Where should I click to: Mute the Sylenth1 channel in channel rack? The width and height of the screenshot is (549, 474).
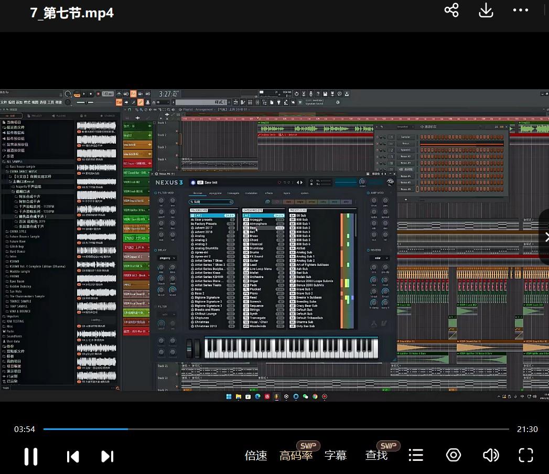point(378,150)
